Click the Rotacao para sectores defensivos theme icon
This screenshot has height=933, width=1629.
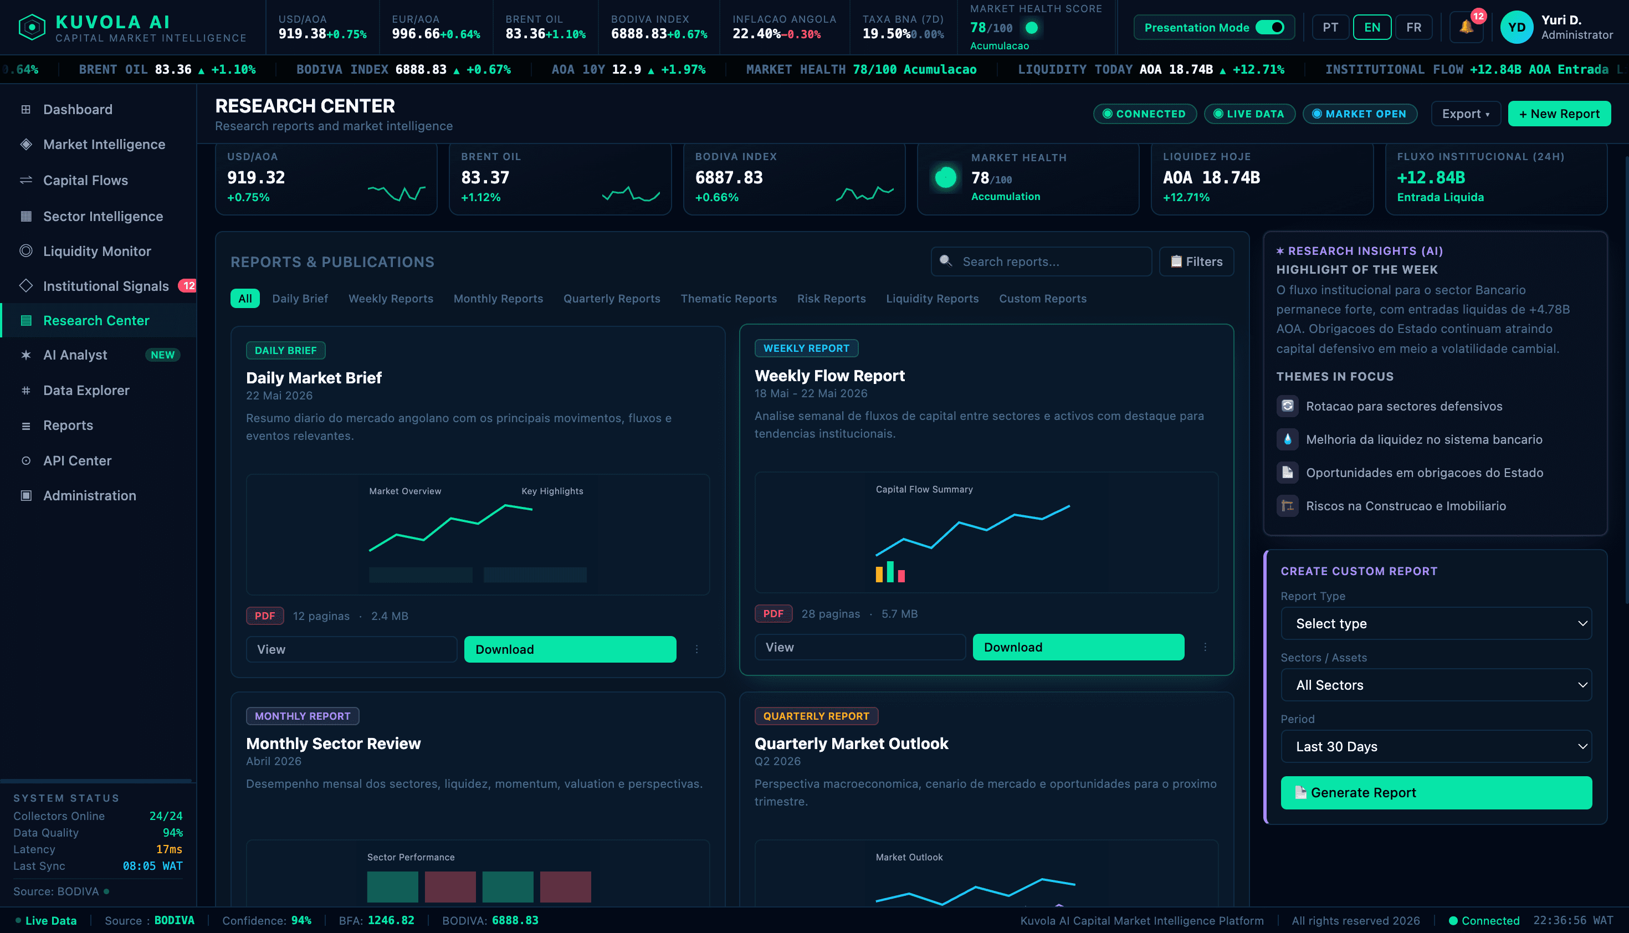point(1288,406)
